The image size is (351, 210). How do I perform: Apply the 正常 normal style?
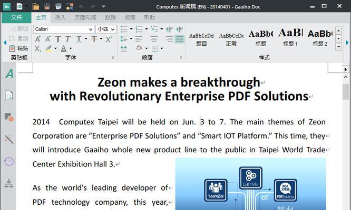click(x=231, y=39)
